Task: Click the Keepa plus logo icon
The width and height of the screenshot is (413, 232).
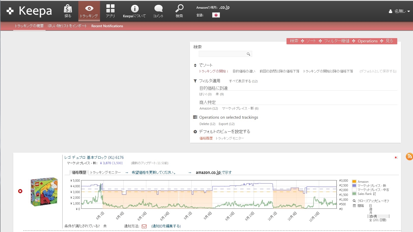Action: tap(10, 11)
